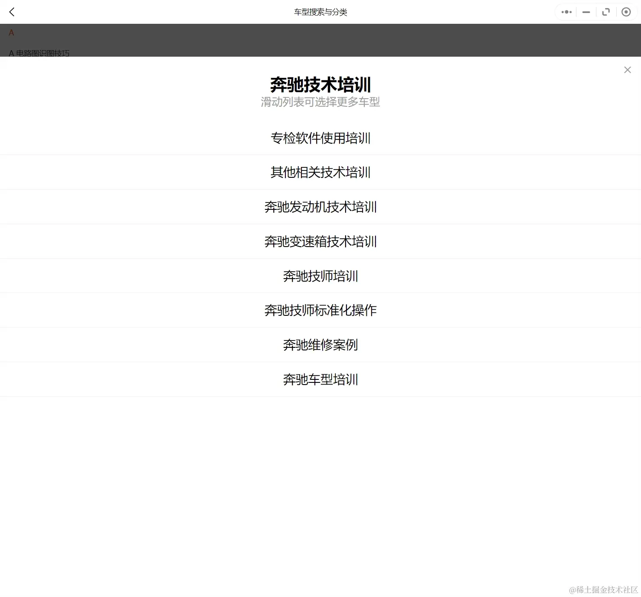Image resolution: width=641 pixels, height=597 pixels.
Task: Click the red letter A index header
Action: (11, 33)
